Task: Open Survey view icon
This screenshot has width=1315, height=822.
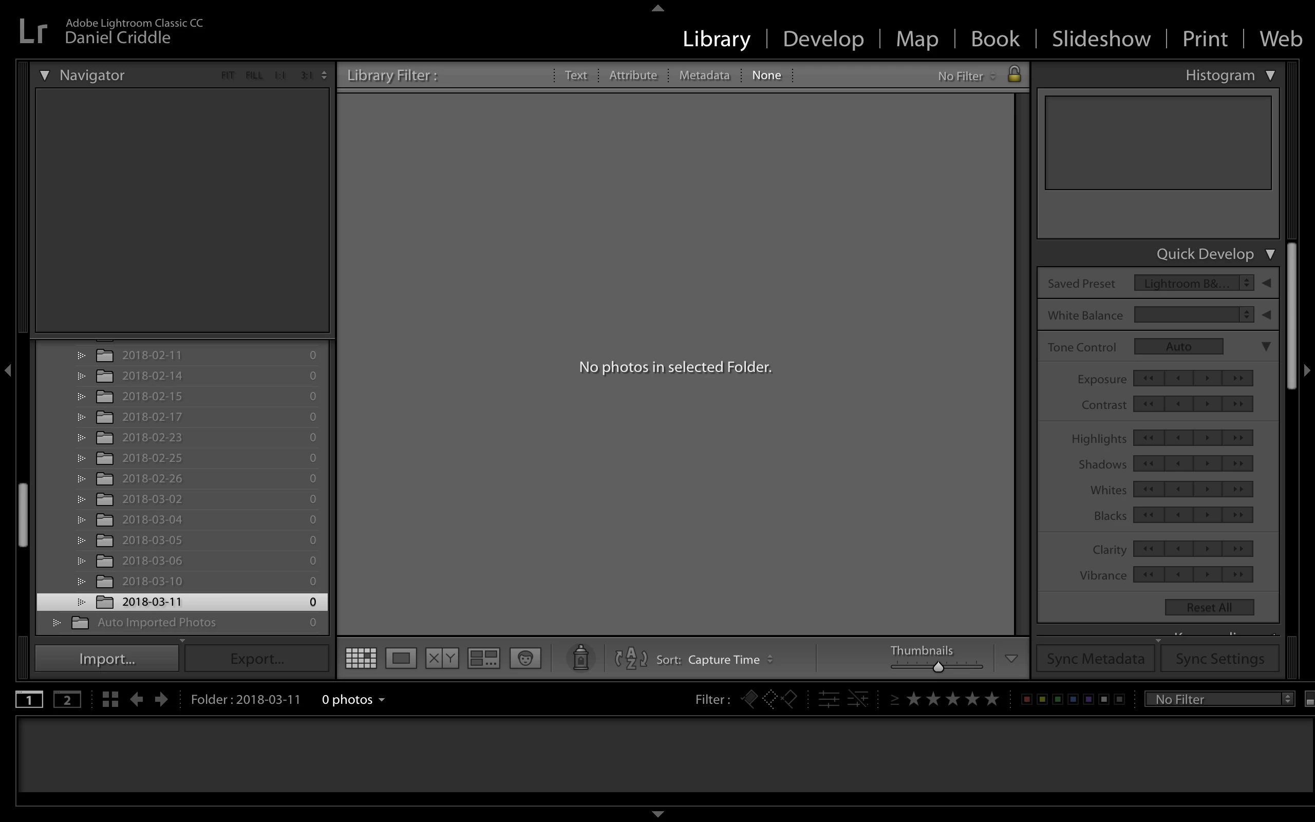Action: pos(483,658)
